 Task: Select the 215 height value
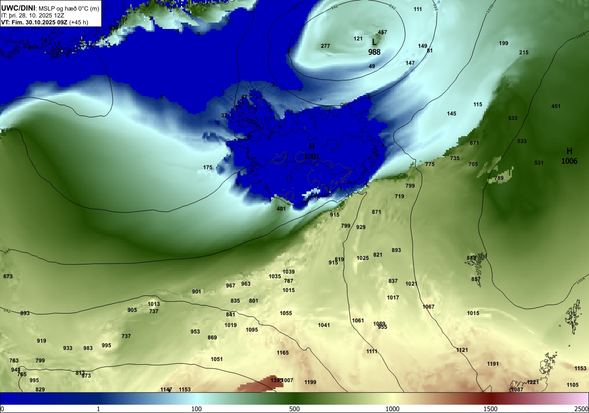(x=524, y=52)
